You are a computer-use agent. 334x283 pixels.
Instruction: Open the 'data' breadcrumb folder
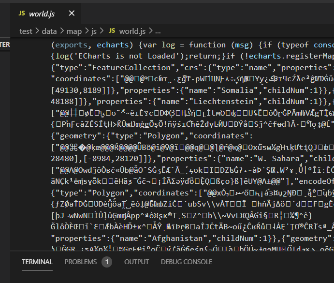49,31
